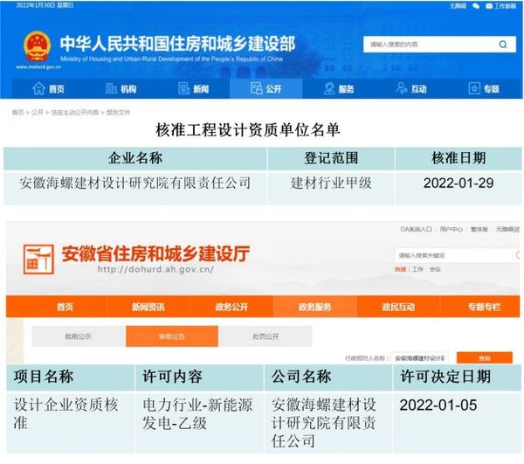The height and width of the screenshot is (464, 524).
Task: Switch to 批前公示 tab
Action: (x=78, y=336)
